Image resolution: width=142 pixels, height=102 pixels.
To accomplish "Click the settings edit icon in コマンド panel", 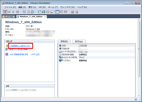I will point(7,49).
